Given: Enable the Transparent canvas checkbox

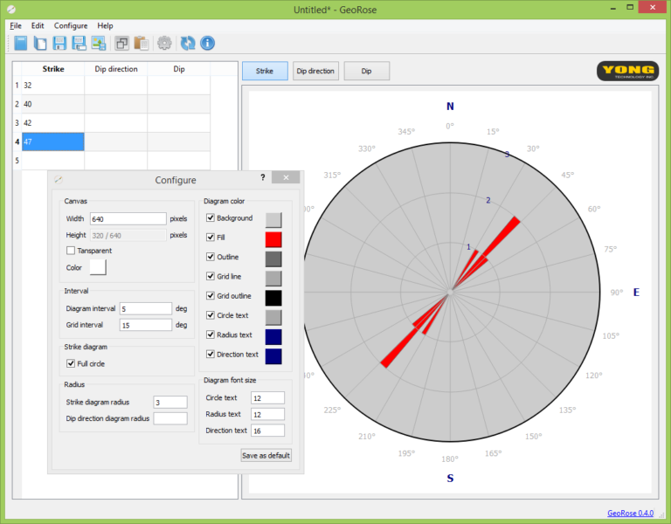Looking at the screenshot, I should coord(71,251).
